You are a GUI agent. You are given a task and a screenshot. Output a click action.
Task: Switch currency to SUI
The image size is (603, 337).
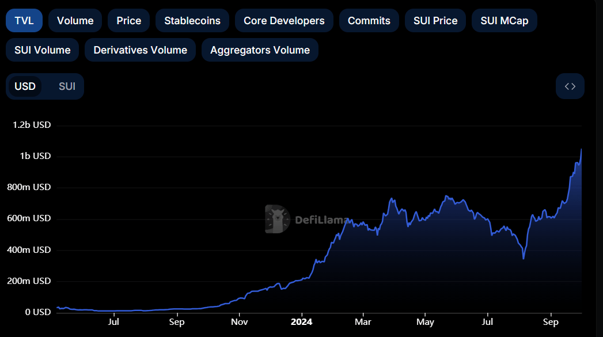[67, 86]
